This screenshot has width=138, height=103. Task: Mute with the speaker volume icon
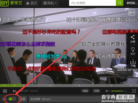click(107, 91)
